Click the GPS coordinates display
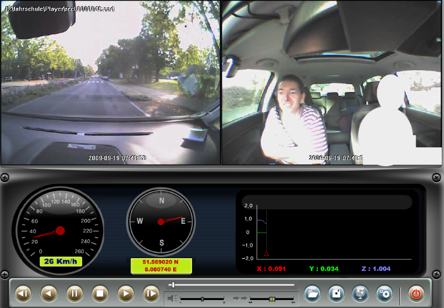 pos(161,265)
